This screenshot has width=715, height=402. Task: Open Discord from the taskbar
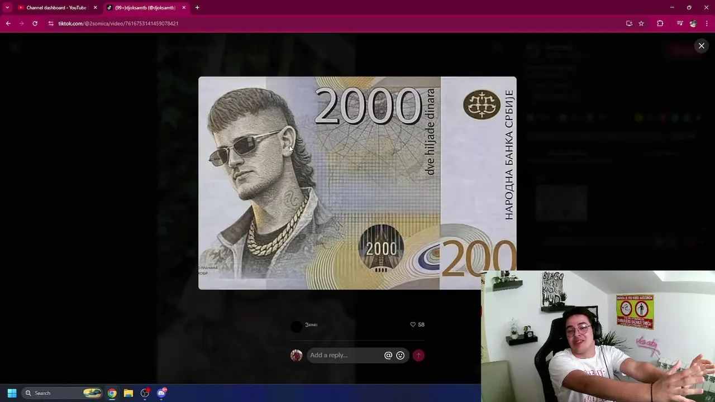tap(161, 393)
